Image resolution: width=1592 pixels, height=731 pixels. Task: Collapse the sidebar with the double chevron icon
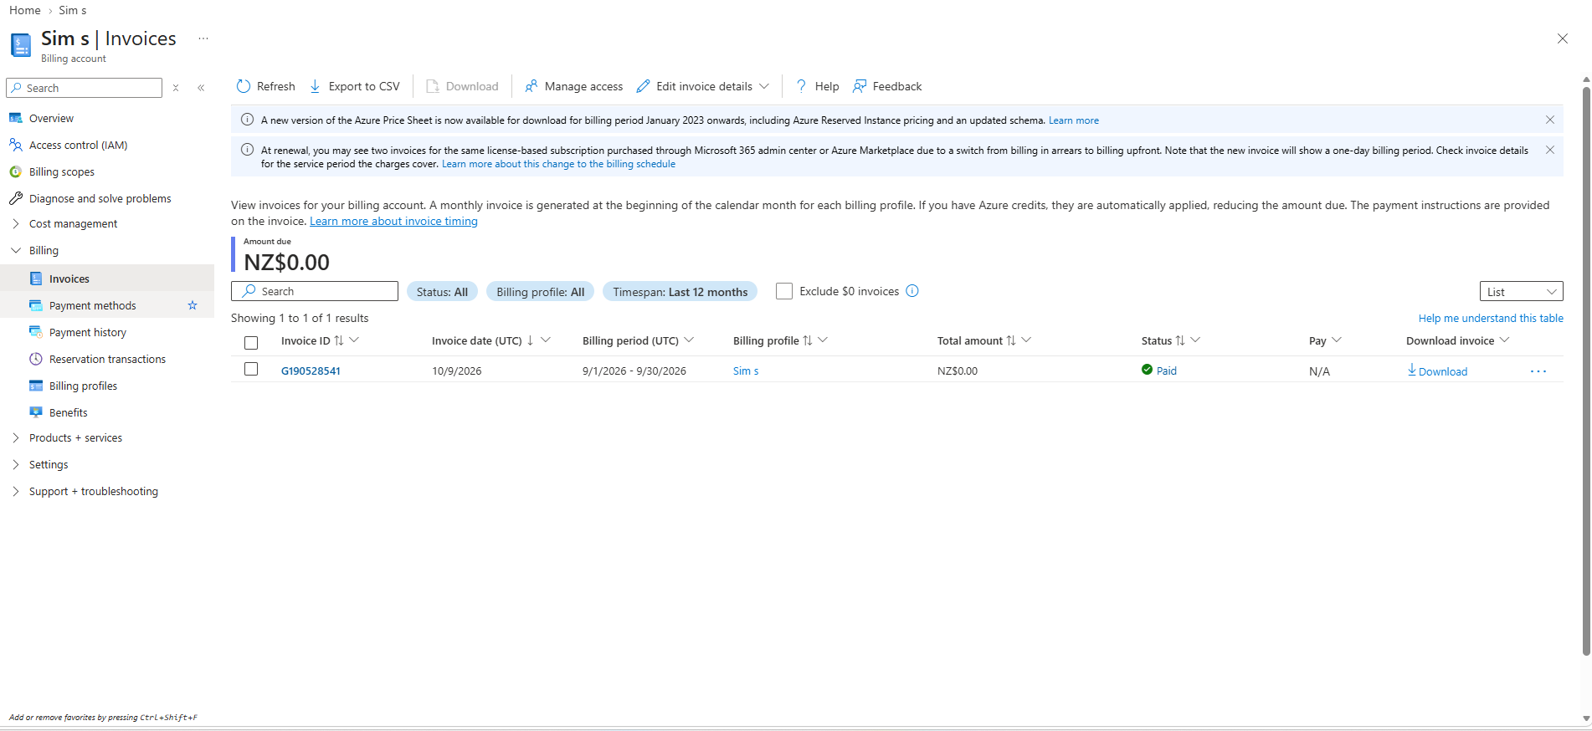tap(201, 88)
